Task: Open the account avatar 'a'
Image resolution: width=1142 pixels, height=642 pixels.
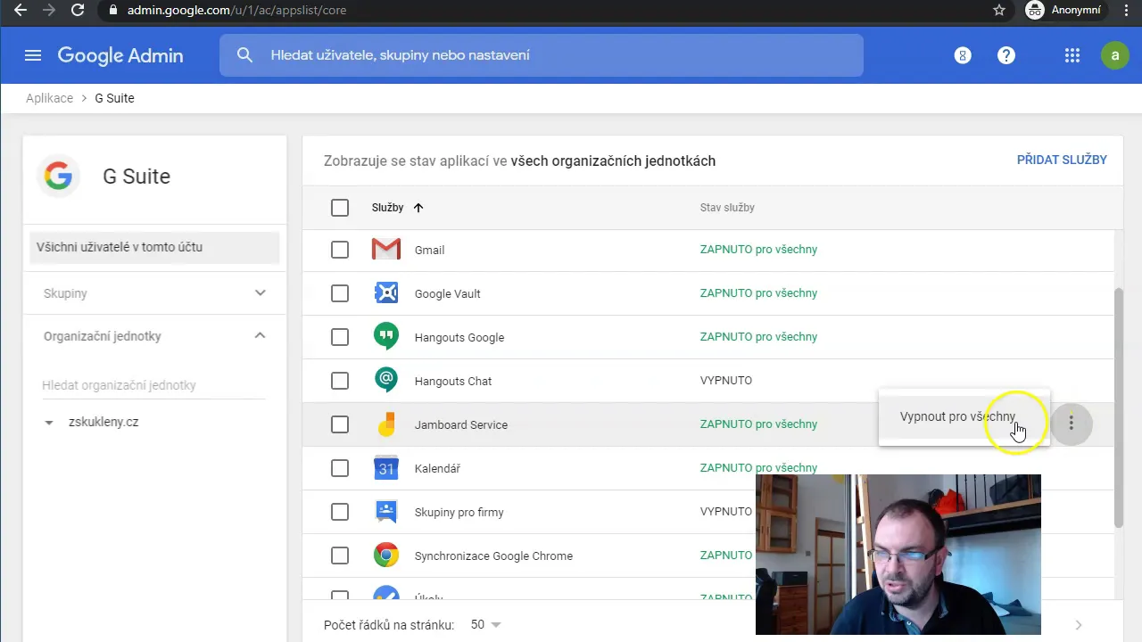Action: click(1114, 55)
